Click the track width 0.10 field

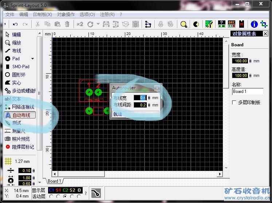tap(25, 171)
